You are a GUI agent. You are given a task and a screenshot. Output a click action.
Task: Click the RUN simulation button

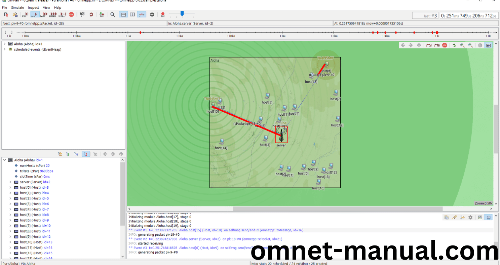click(x=35, y=14)
